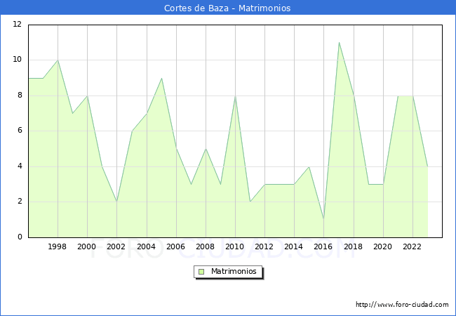Select the 2016 x-axis label
Image resolution: width=456 pixels, height=316 pixels.
(323, 246)
